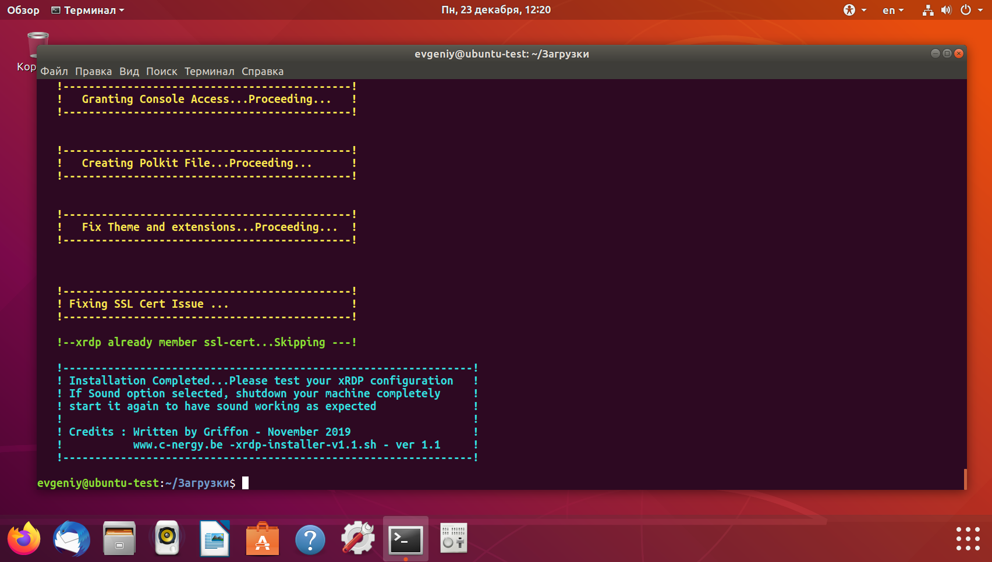Open system settings wrench-and-gear icon

(x=358, y=539)
